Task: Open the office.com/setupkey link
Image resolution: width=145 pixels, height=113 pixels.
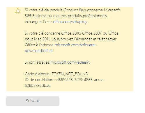Action: (70, 22)
